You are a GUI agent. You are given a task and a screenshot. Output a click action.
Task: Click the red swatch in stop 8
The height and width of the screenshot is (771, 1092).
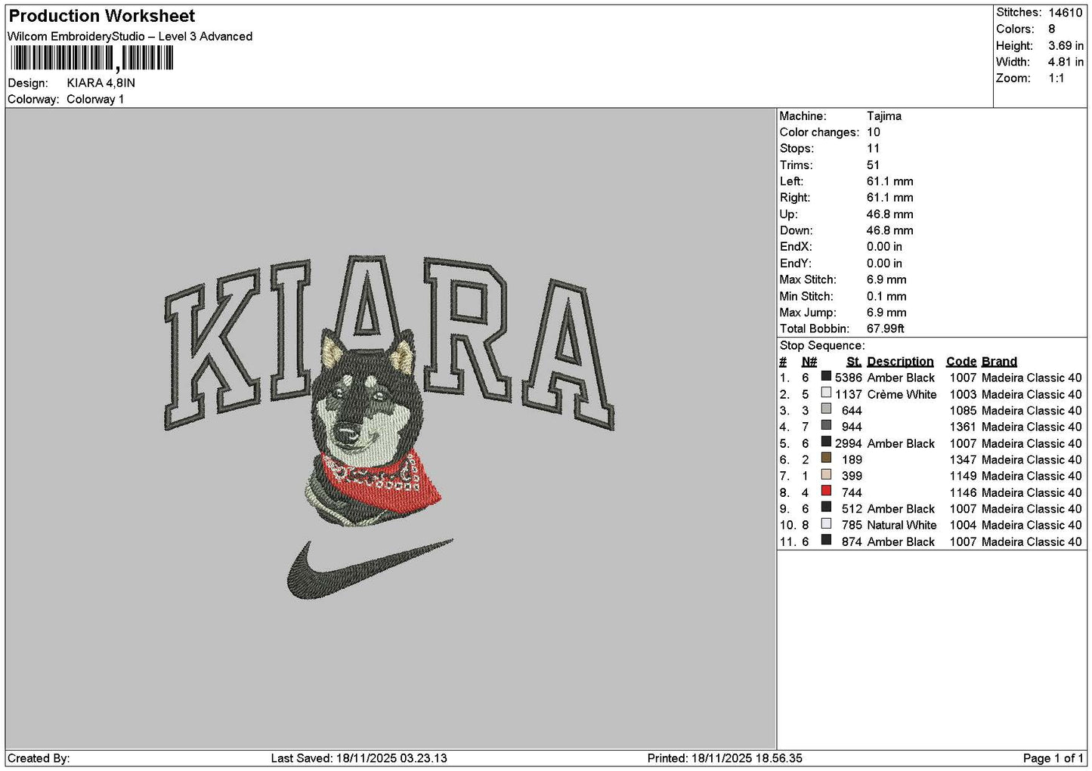pos(826,491)
